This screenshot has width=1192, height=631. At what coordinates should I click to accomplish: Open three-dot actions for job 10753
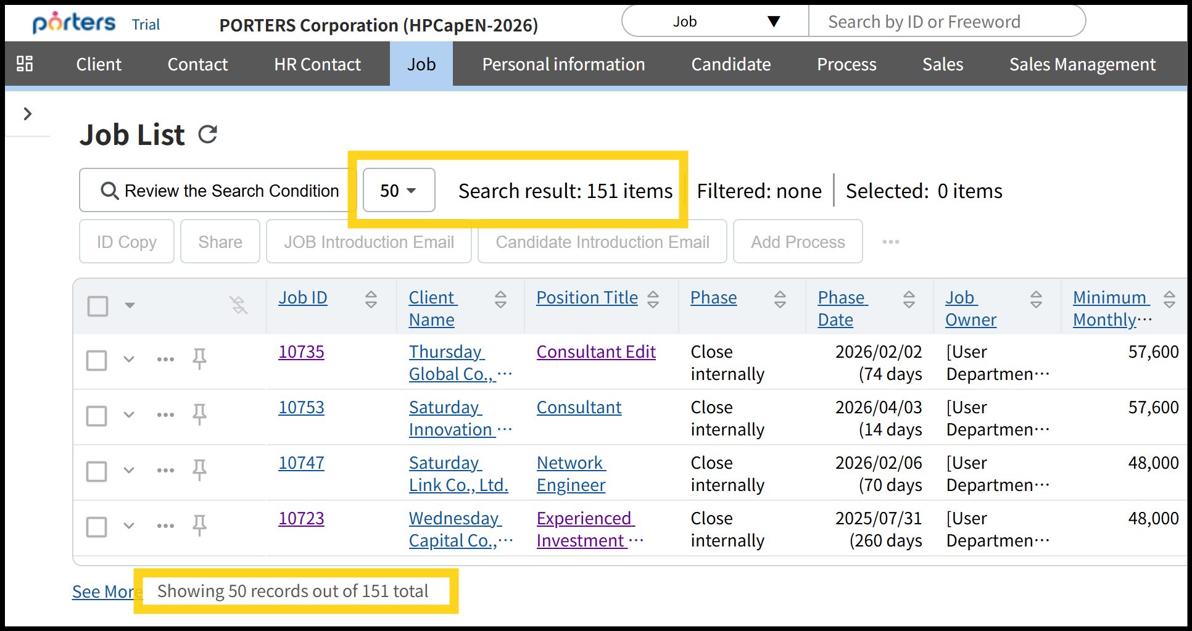(165, 414)
